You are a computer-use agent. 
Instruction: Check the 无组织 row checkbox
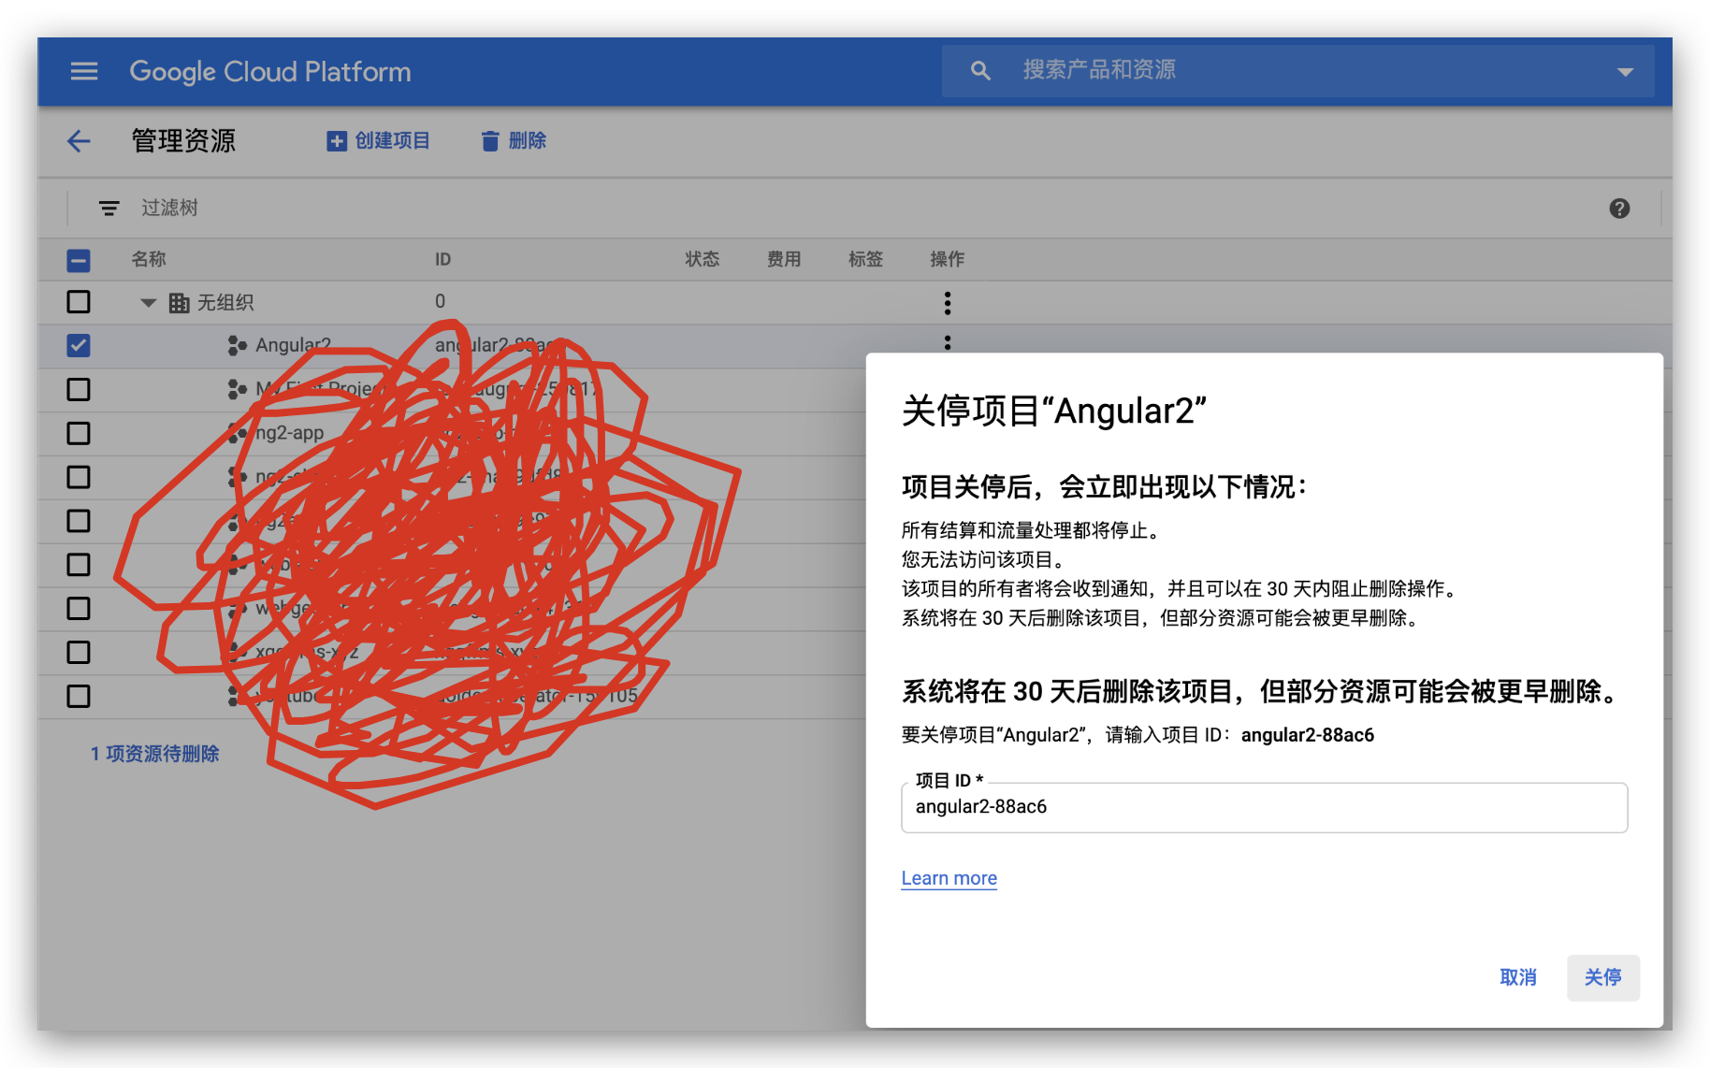pos(79,302)
